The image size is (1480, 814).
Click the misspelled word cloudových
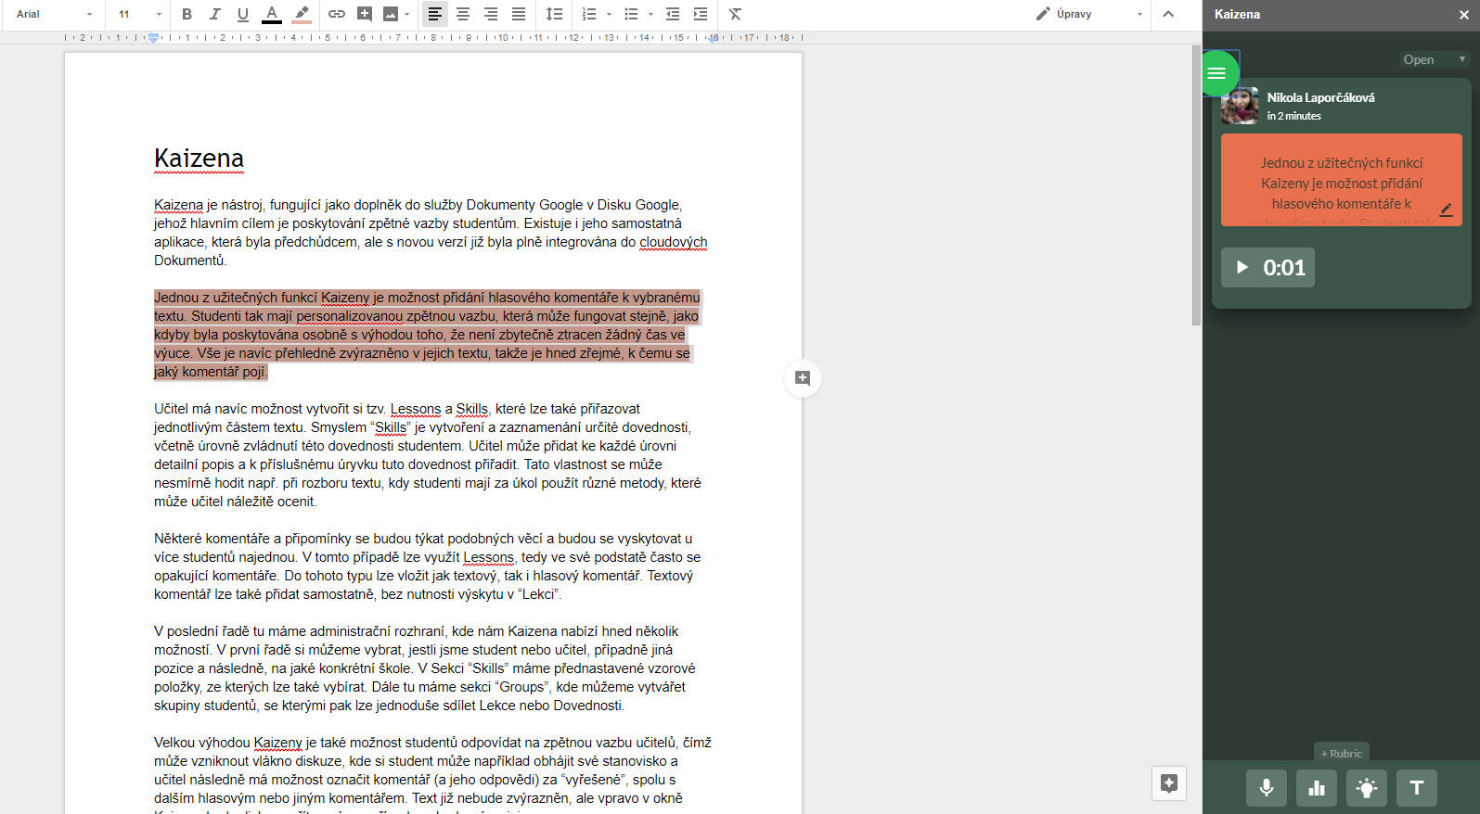click(x=674, y=242)
